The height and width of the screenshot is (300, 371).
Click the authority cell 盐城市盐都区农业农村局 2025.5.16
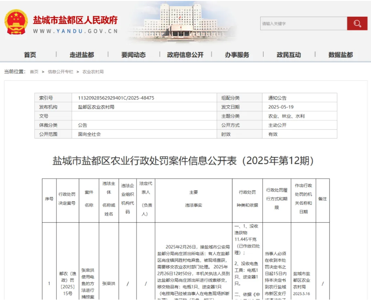coord(301,283)
